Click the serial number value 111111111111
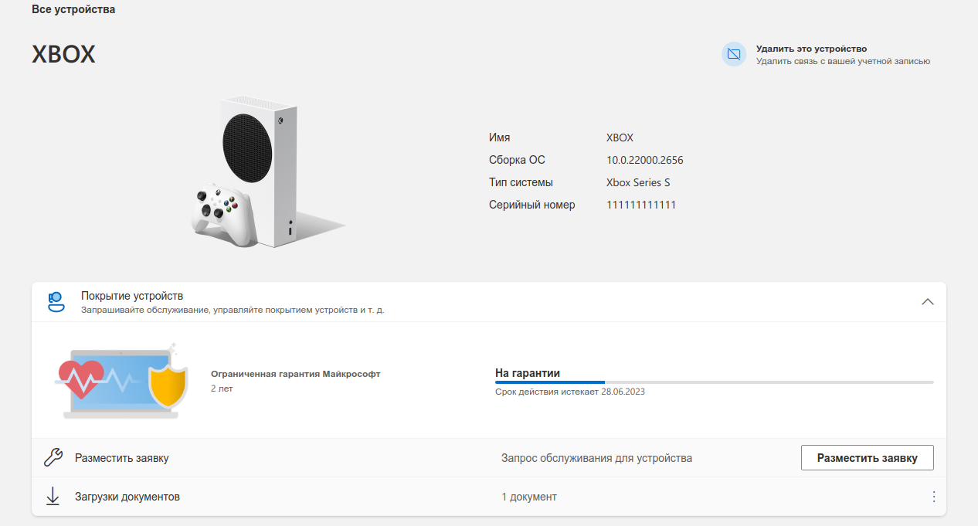Screen dimensions: 978x526 tap(641, 205)
